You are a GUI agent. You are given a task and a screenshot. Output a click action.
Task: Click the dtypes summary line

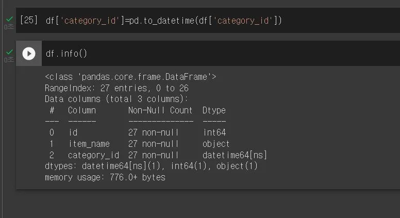(x=151, y=166)
